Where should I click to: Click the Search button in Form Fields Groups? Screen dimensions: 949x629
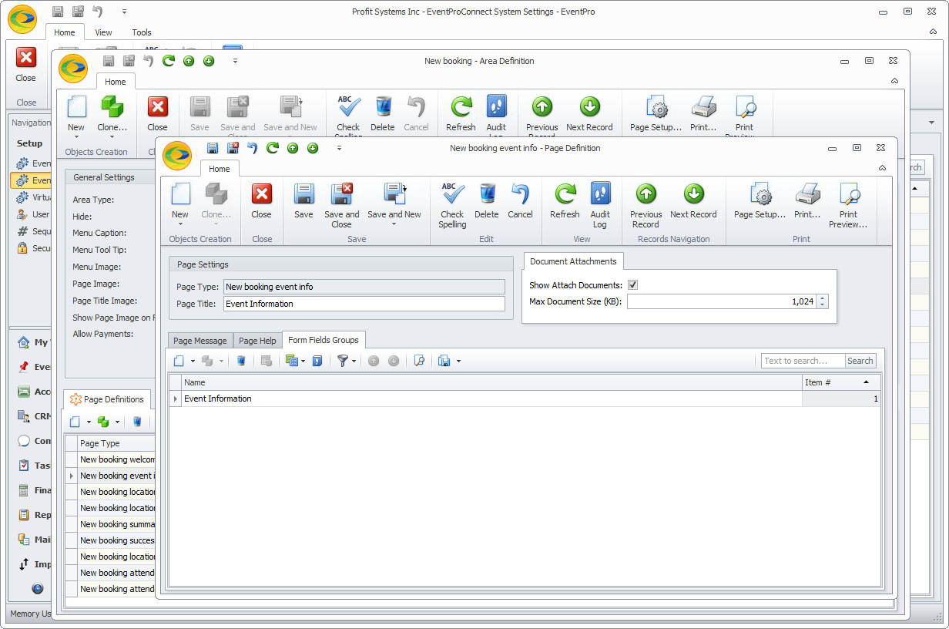point(860,361)
